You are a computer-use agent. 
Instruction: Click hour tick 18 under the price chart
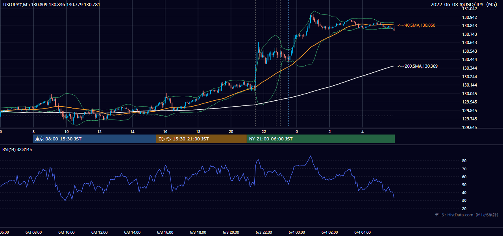click(x=198, y=131)
